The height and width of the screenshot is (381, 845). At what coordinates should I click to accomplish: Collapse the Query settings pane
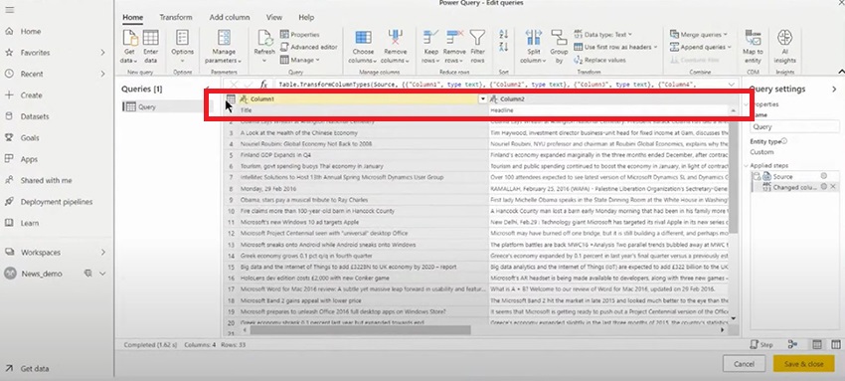834,89
